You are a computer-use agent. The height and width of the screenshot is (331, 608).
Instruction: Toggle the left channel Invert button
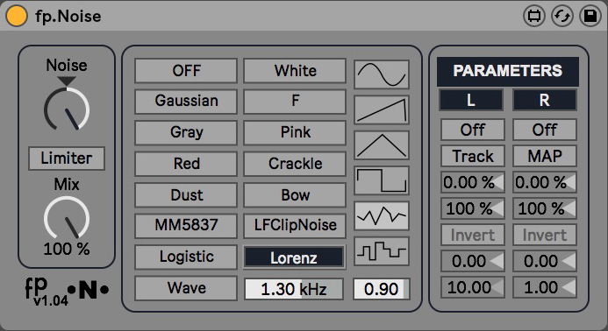point(472,235)
